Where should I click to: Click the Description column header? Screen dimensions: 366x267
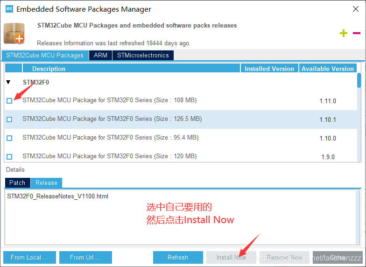(131, 68)
